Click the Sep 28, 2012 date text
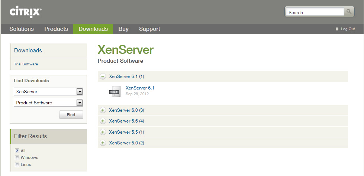The width and height of the screenshot is (364, 176). pos(137,94)
